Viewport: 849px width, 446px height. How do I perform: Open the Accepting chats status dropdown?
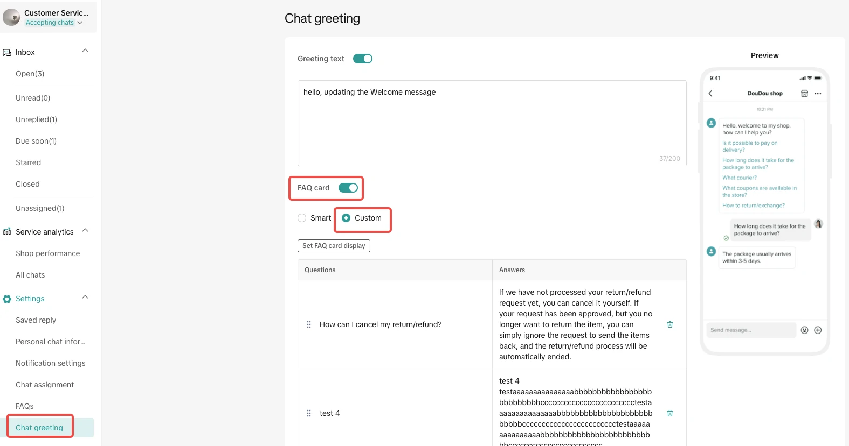(x=54, y=23)
